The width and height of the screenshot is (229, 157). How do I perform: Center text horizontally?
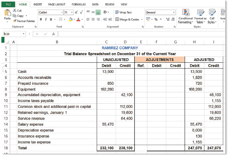pos(93,19)
